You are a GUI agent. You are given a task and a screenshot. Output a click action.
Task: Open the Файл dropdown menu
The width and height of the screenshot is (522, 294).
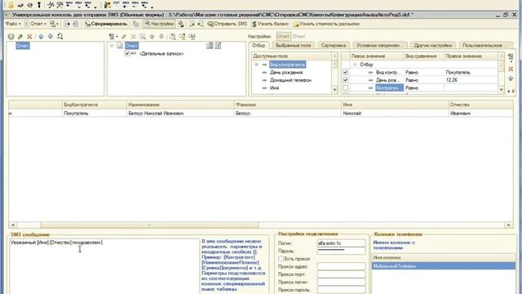point(13,24)
